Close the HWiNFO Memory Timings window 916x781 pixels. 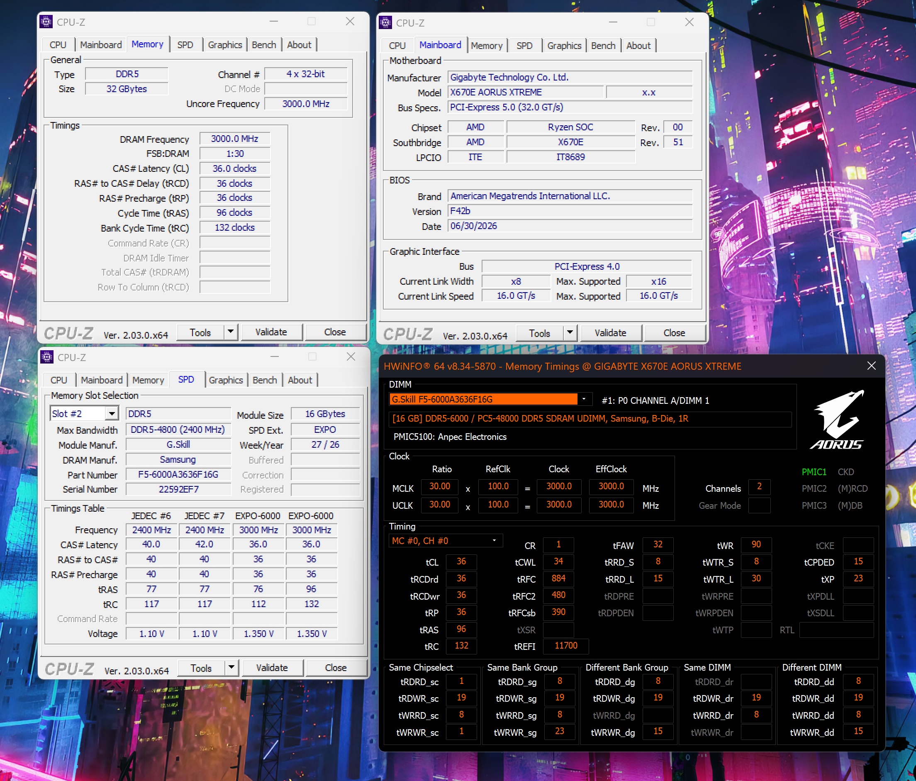pyautogui.click(x=871, y=366)
